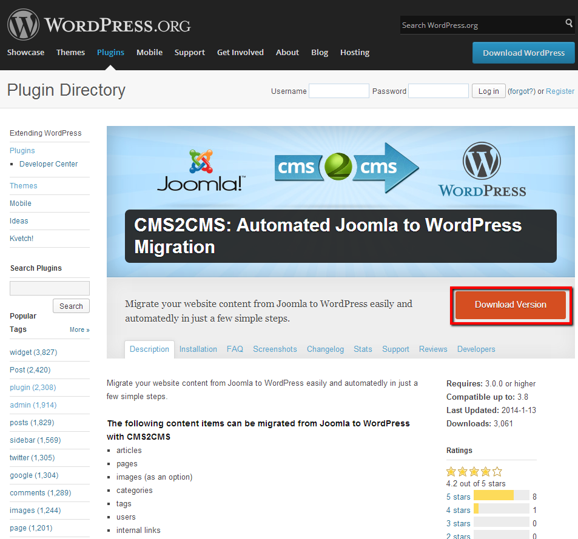Click the Username input field
Screen dimensions: 578x539
pyautogui.click(x=339, y=91)
